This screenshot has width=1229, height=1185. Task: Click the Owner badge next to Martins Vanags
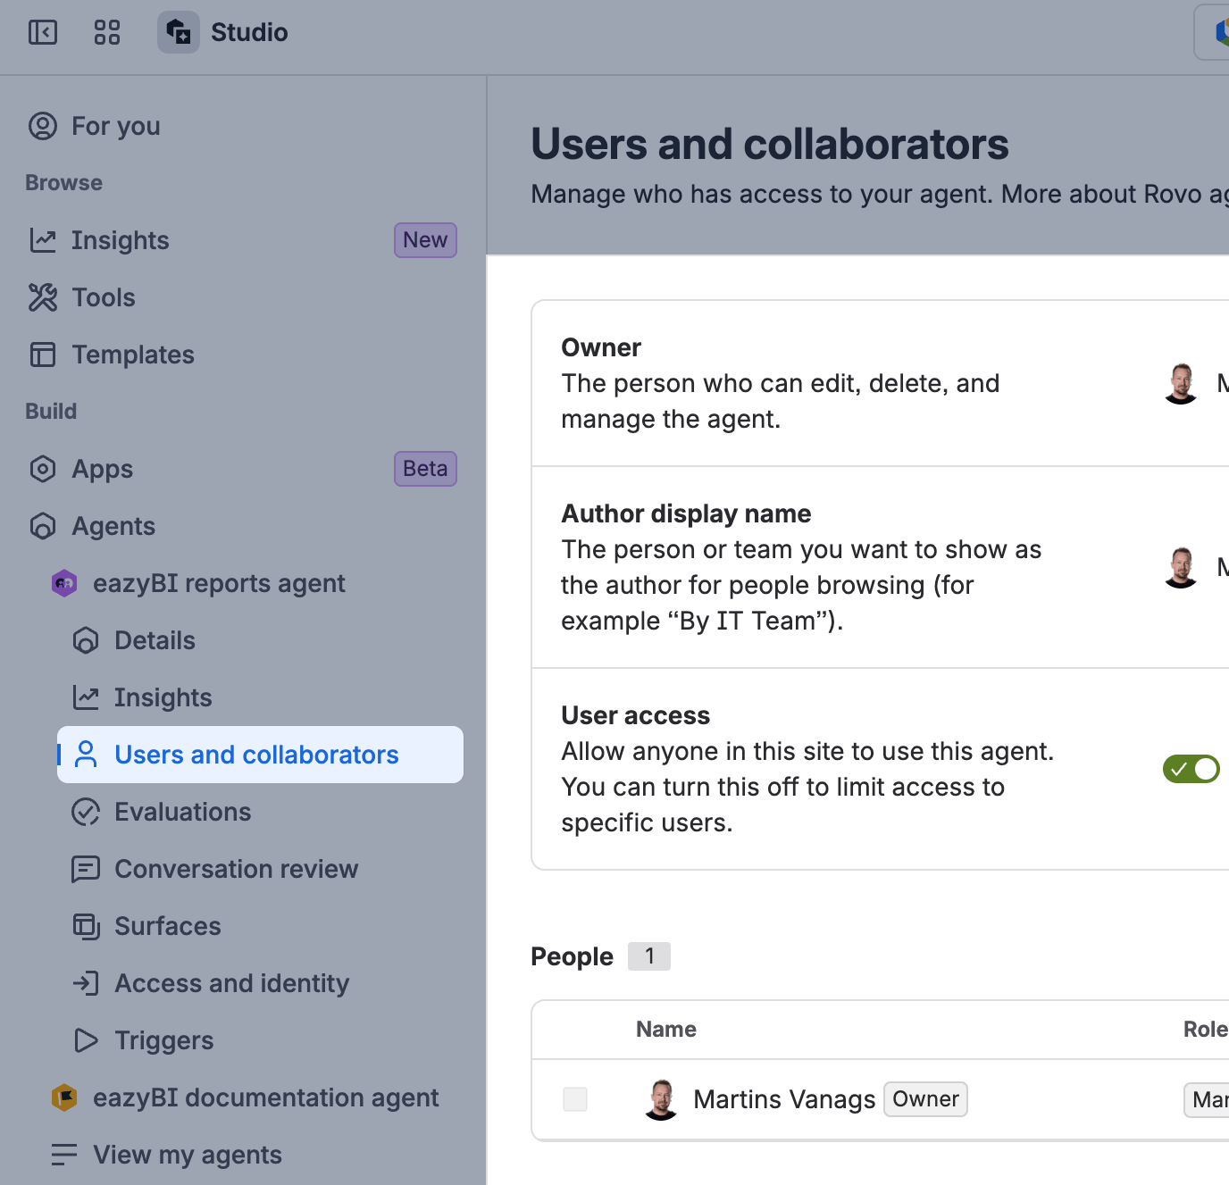click(x=925, y=1099)
